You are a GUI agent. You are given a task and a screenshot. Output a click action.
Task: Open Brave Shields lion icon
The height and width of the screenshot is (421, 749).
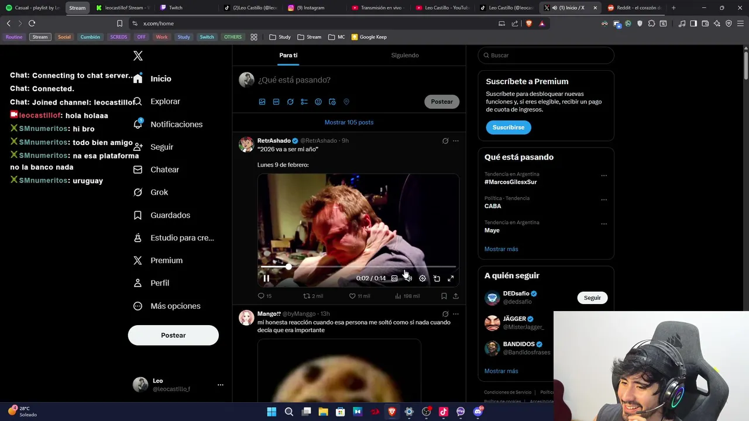529,23
